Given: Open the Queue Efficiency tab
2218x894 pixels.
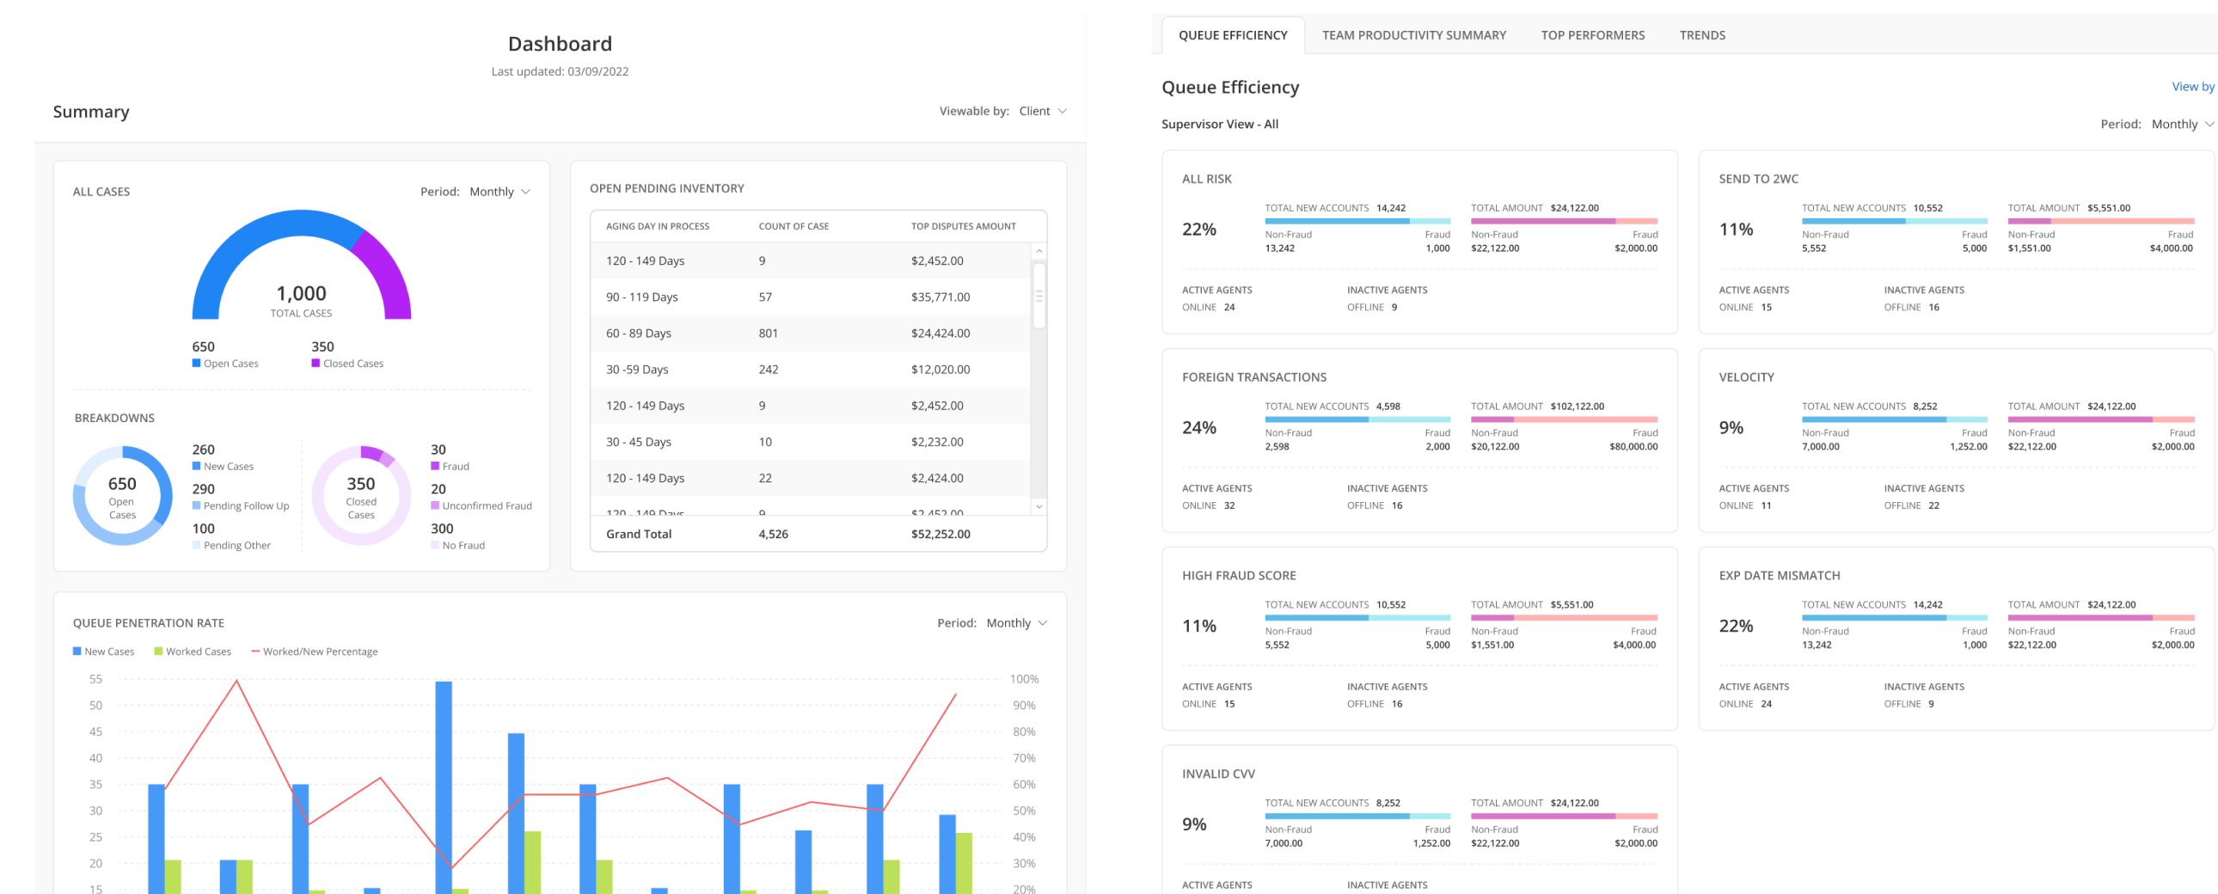Looking at the screenshot, I should 1232,35.
